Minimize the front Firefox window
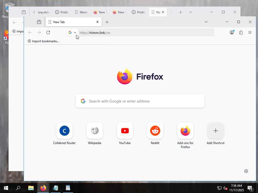Screen dimensions: 258x193 point(227,22)
